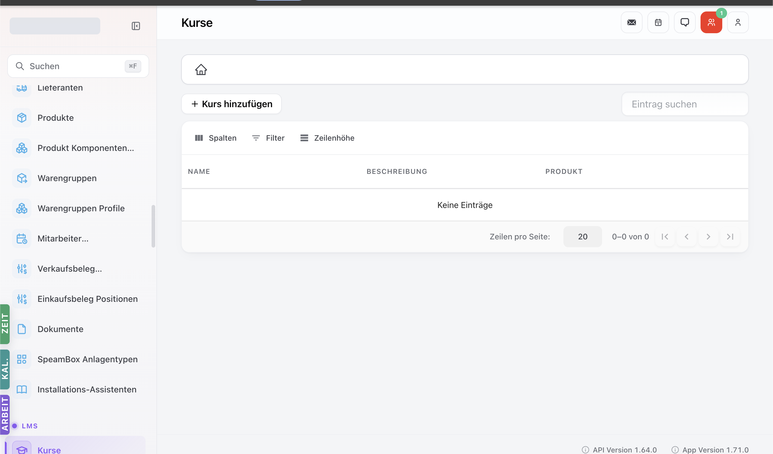The image size is (773, 454).
Task: Click the Warengruppen Profile icon
Action: [22, 208]
